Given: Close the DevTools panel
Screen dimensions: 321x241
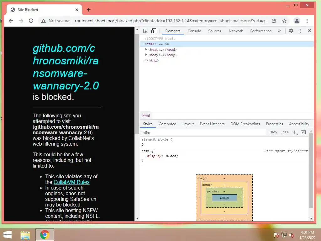Looking at the screenshot, I should (x=309, y=31).
